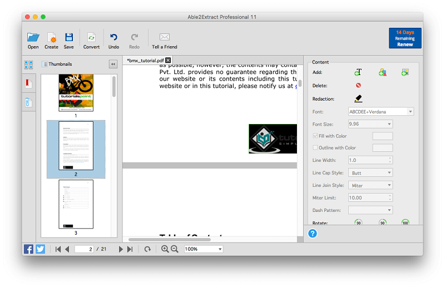Close the bmx_tutorial.pdf tab
445x287 pixels.
click(x=168, y=60)
